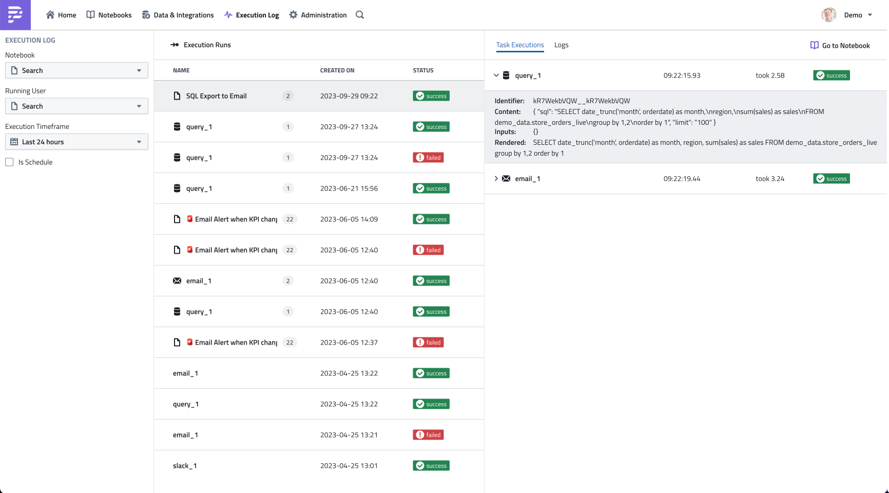Click the Go to Notebook book icon
This screenshot has width=889, height=493.
[814, 45]
